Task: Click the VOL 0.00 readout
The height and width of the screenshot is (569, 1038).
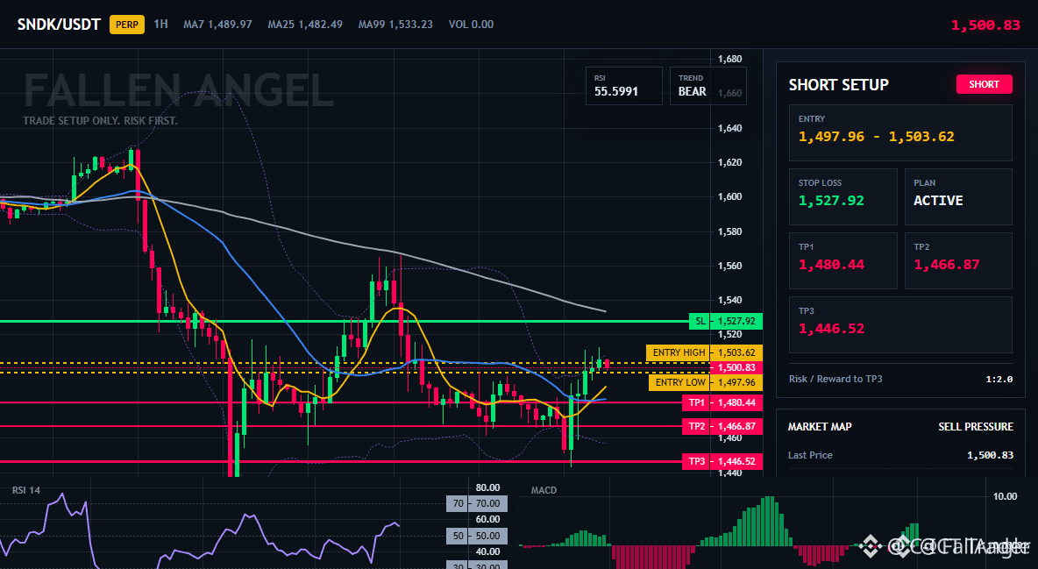Action: [471, 25]
